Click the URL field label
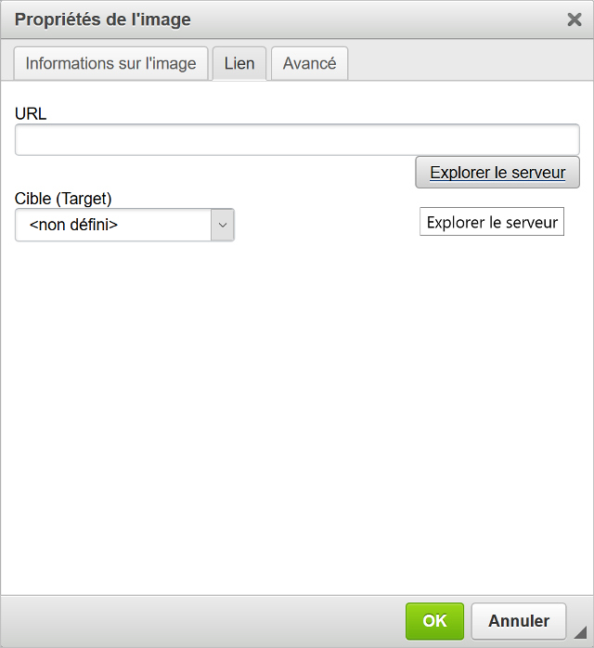The image size is (594, 648). 31,114
